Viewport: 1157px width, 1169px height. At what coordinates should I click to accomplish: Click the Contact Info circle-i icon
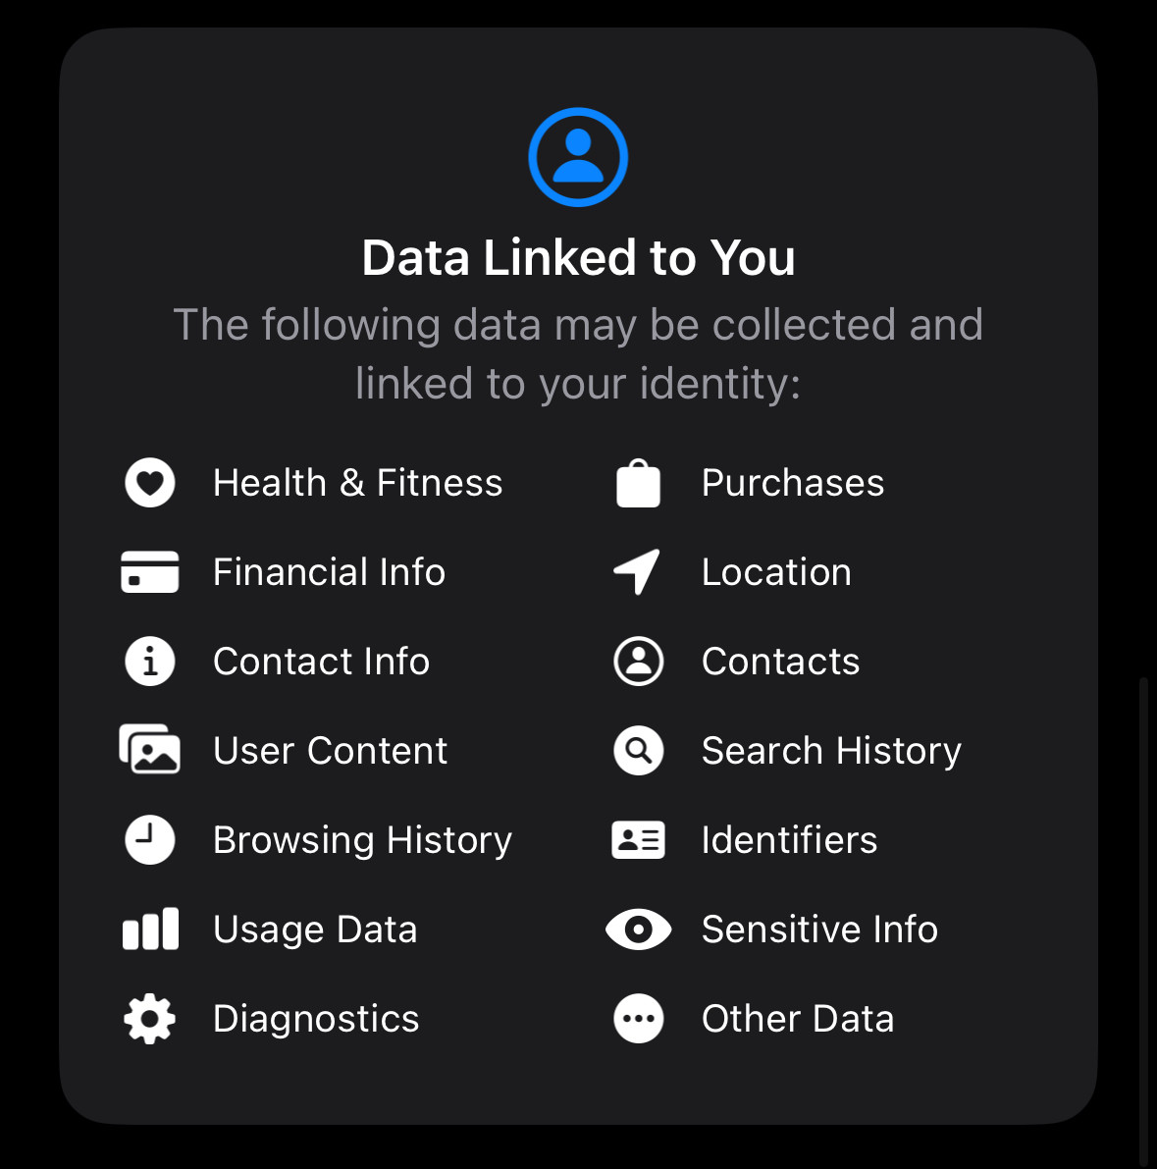point(150,662)
